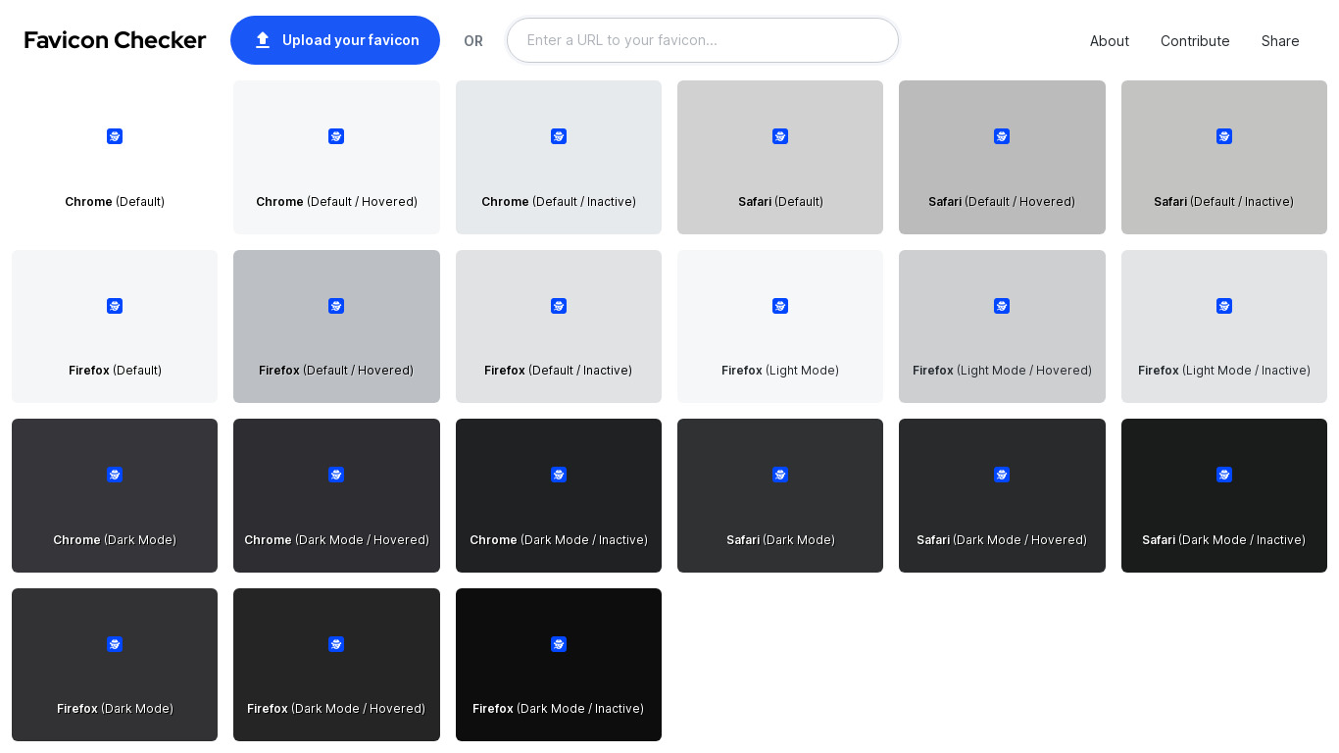This screenshot has width=1339, height=753.
Task: Click the "OR" separator text
Action: [x=473, y=41]
